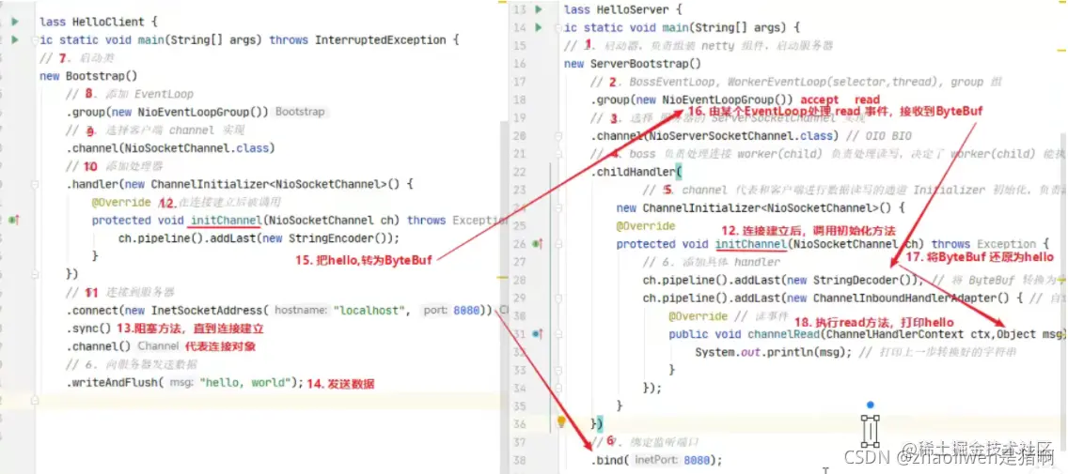1068x474 pixels.
Task: Click the "localhost" string literal
Action: 370,310
